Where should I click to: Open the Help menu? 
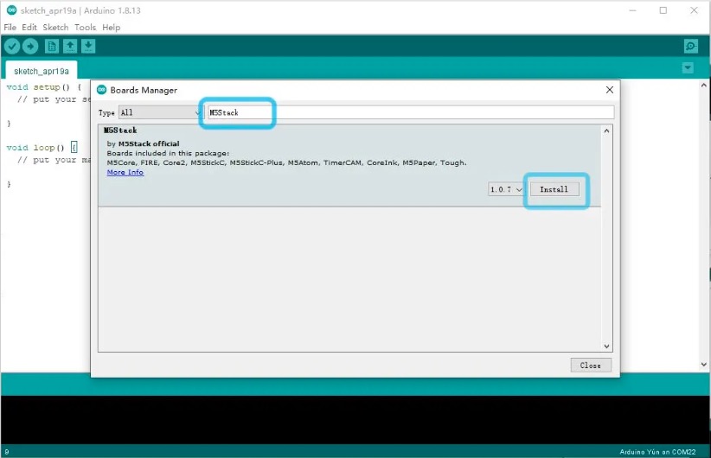pyautogui.click(x=111, y=27)
